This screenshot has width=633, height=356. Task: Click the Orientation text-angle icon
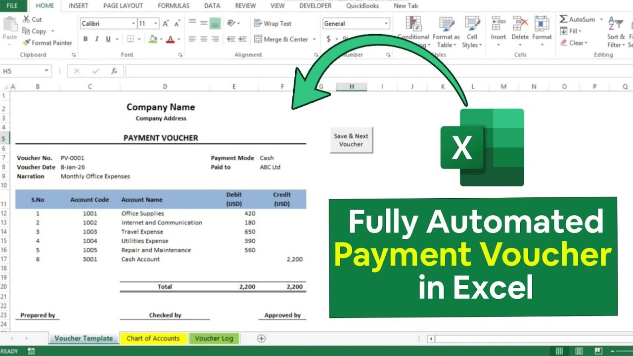[x=231, y=23]
